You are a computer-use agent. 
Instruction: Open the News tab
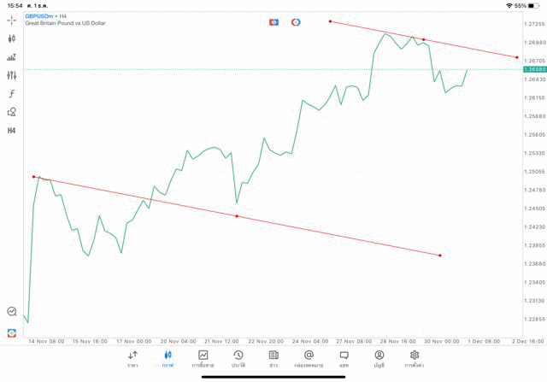pyautogui.click(x=273, y=359)
